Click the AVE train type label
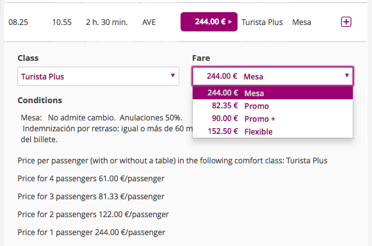Screen dimensions: 372x246 pos(149,22)
